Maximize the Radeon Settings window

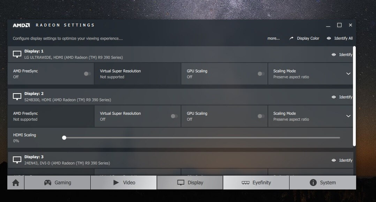tap(339, 25)
